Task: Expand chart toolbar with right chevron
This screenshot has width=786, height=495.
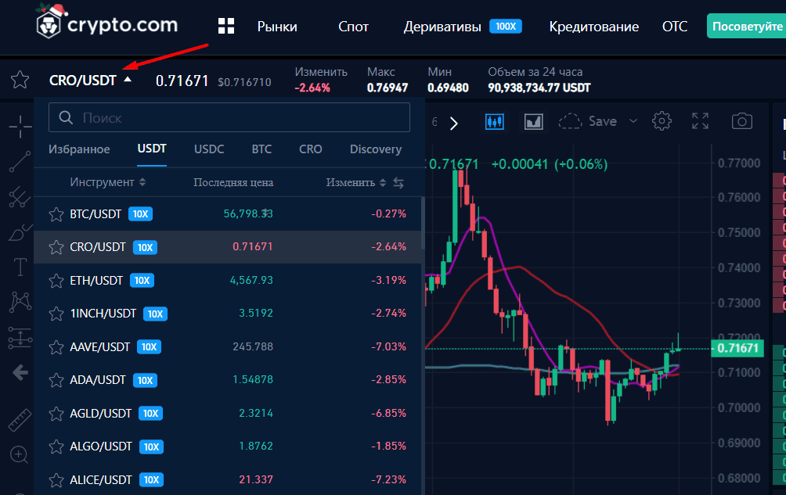Action: (x=453, y=123)
